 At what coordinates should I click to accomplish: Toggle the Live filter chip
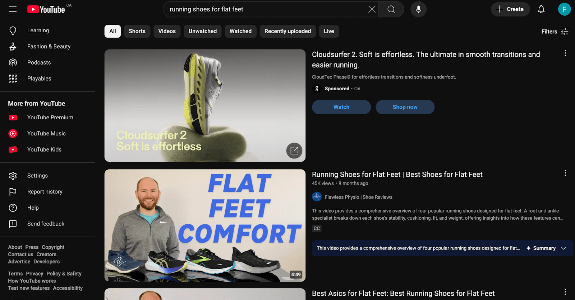[x=328, y=31]
